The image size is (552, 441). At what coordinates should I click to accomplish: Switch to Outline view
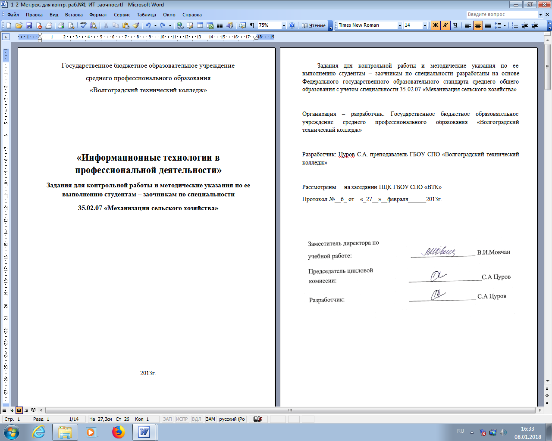pyautogui.click(x=26, y=410)
